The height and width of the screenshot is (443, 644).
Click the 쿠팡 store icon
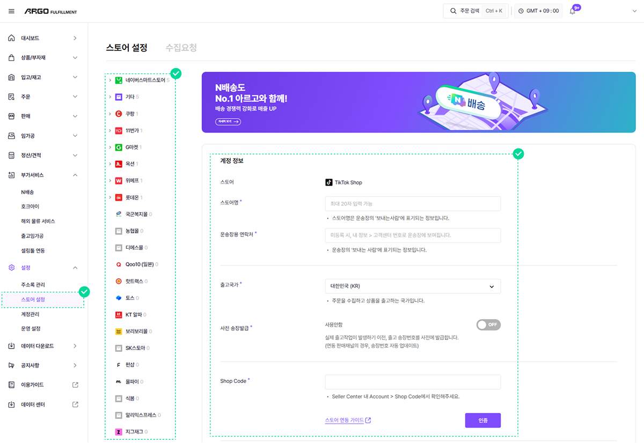[x=119, y=114]
